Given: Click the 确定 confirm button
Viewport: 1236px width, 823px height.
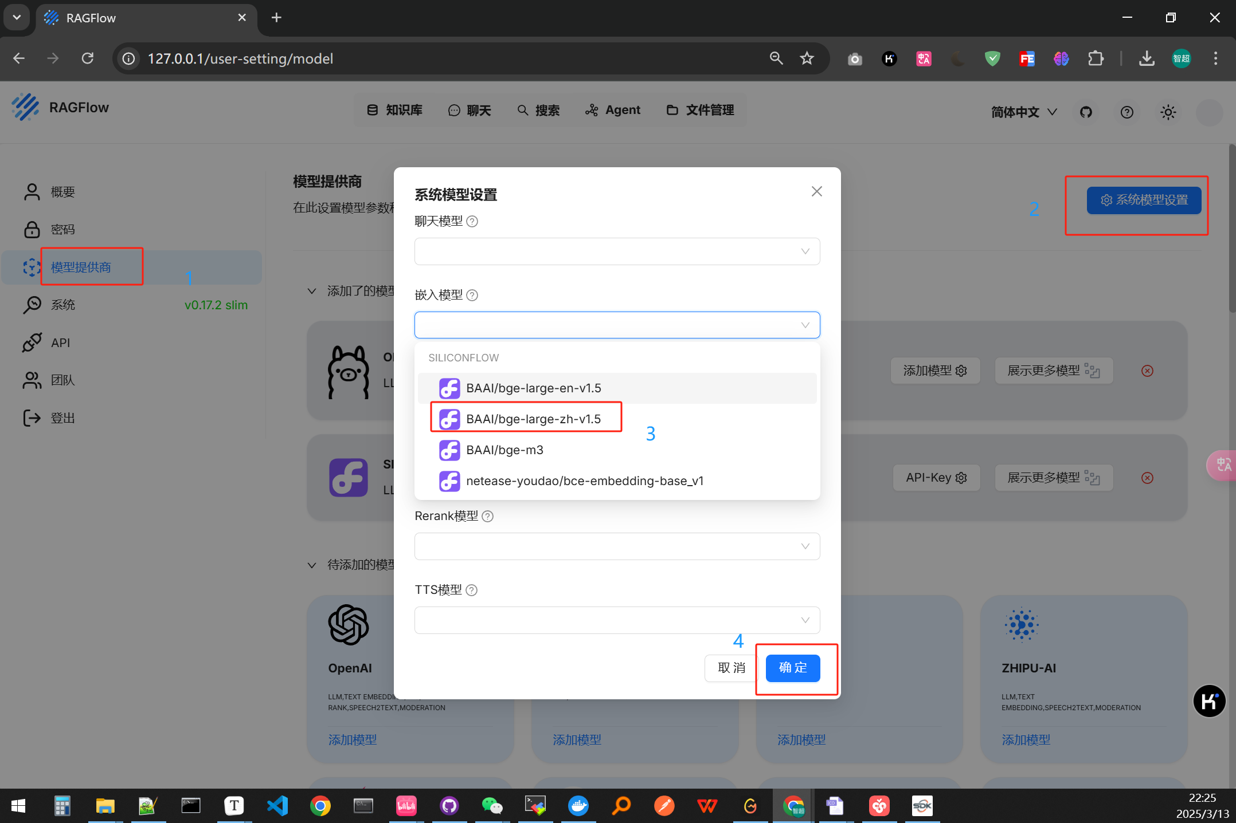Looking at the screenshot, I should click(x=792, y=668).
